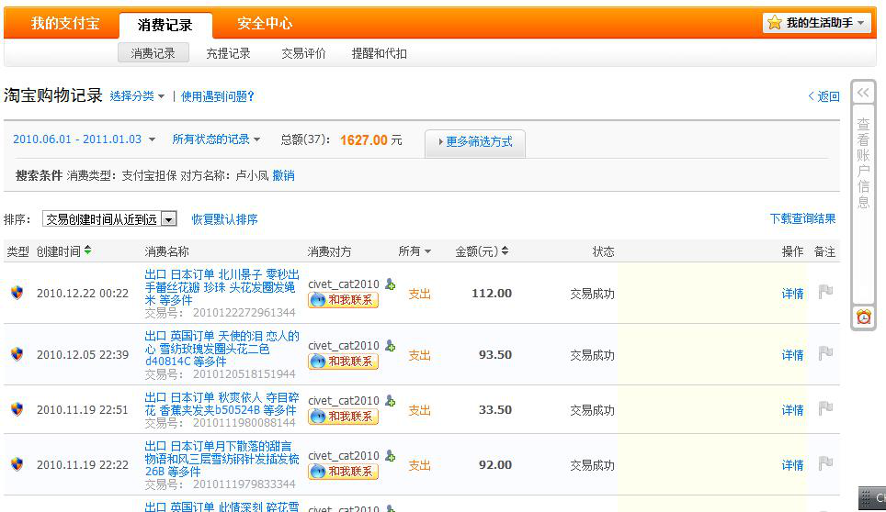This screenshot has width=886, height=512.
Task: Add contact icon in the 112.00 row
Action: click(x=390, y=284)
